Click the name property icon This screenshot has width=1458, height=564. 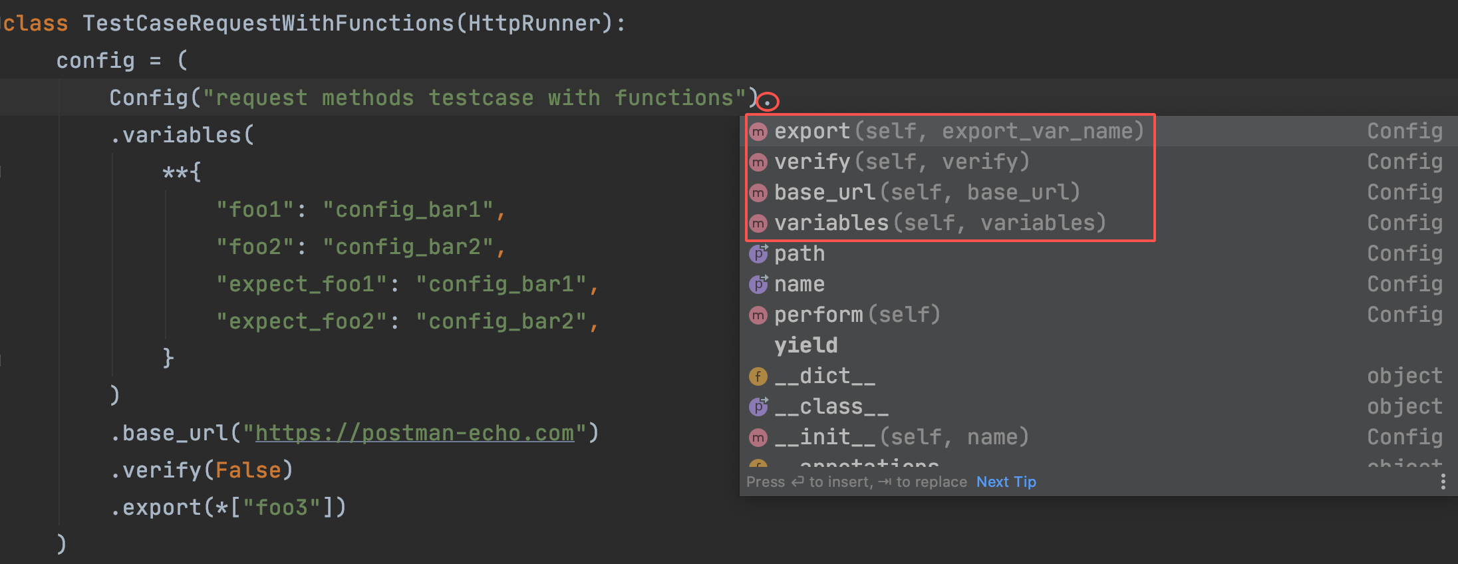[758, 284]
